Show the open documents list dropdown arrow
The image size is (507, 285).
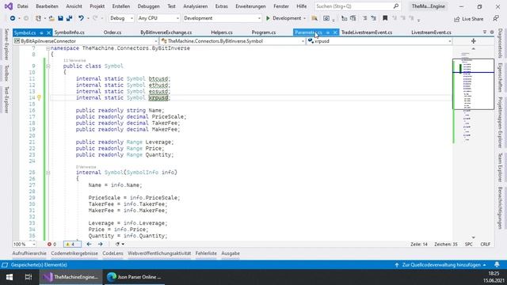[x=484, y=32]
